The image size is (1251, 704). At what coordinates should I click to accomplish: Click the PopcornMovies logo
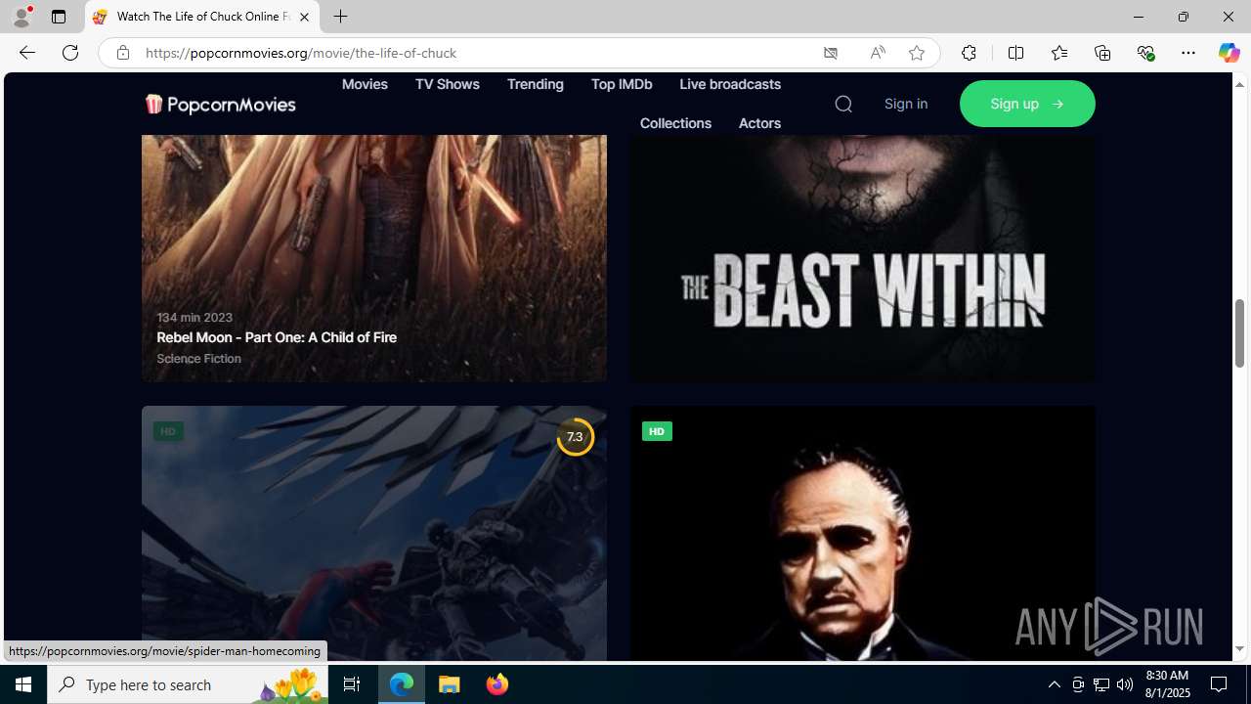tap(220, 104)
